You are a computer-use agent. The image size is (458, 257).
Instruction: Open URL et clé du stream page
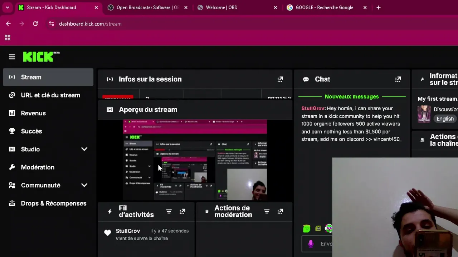[x=48, y=95]
